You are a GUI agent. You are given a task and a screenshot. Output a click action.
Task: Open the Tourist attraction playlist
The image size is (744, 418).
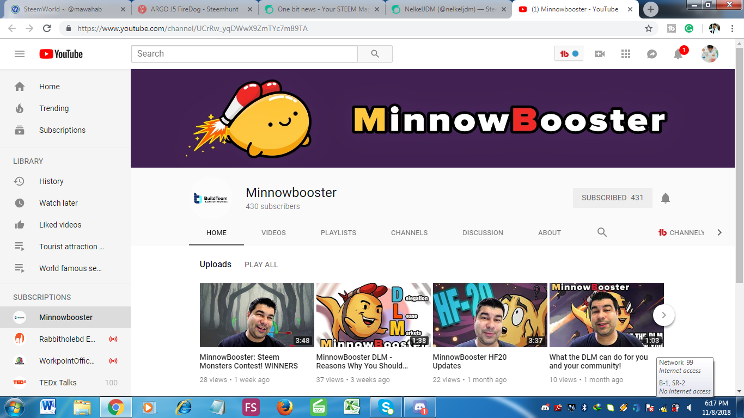(65, 247)
